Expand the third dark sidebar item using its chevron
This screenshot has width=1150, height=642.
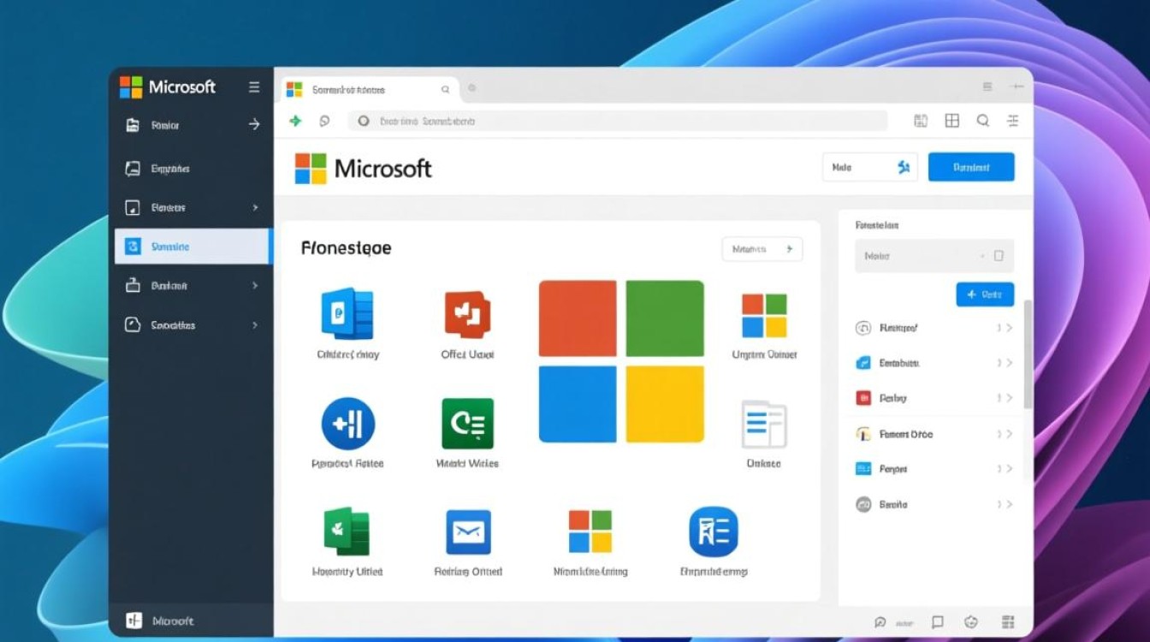pos(255,207)
